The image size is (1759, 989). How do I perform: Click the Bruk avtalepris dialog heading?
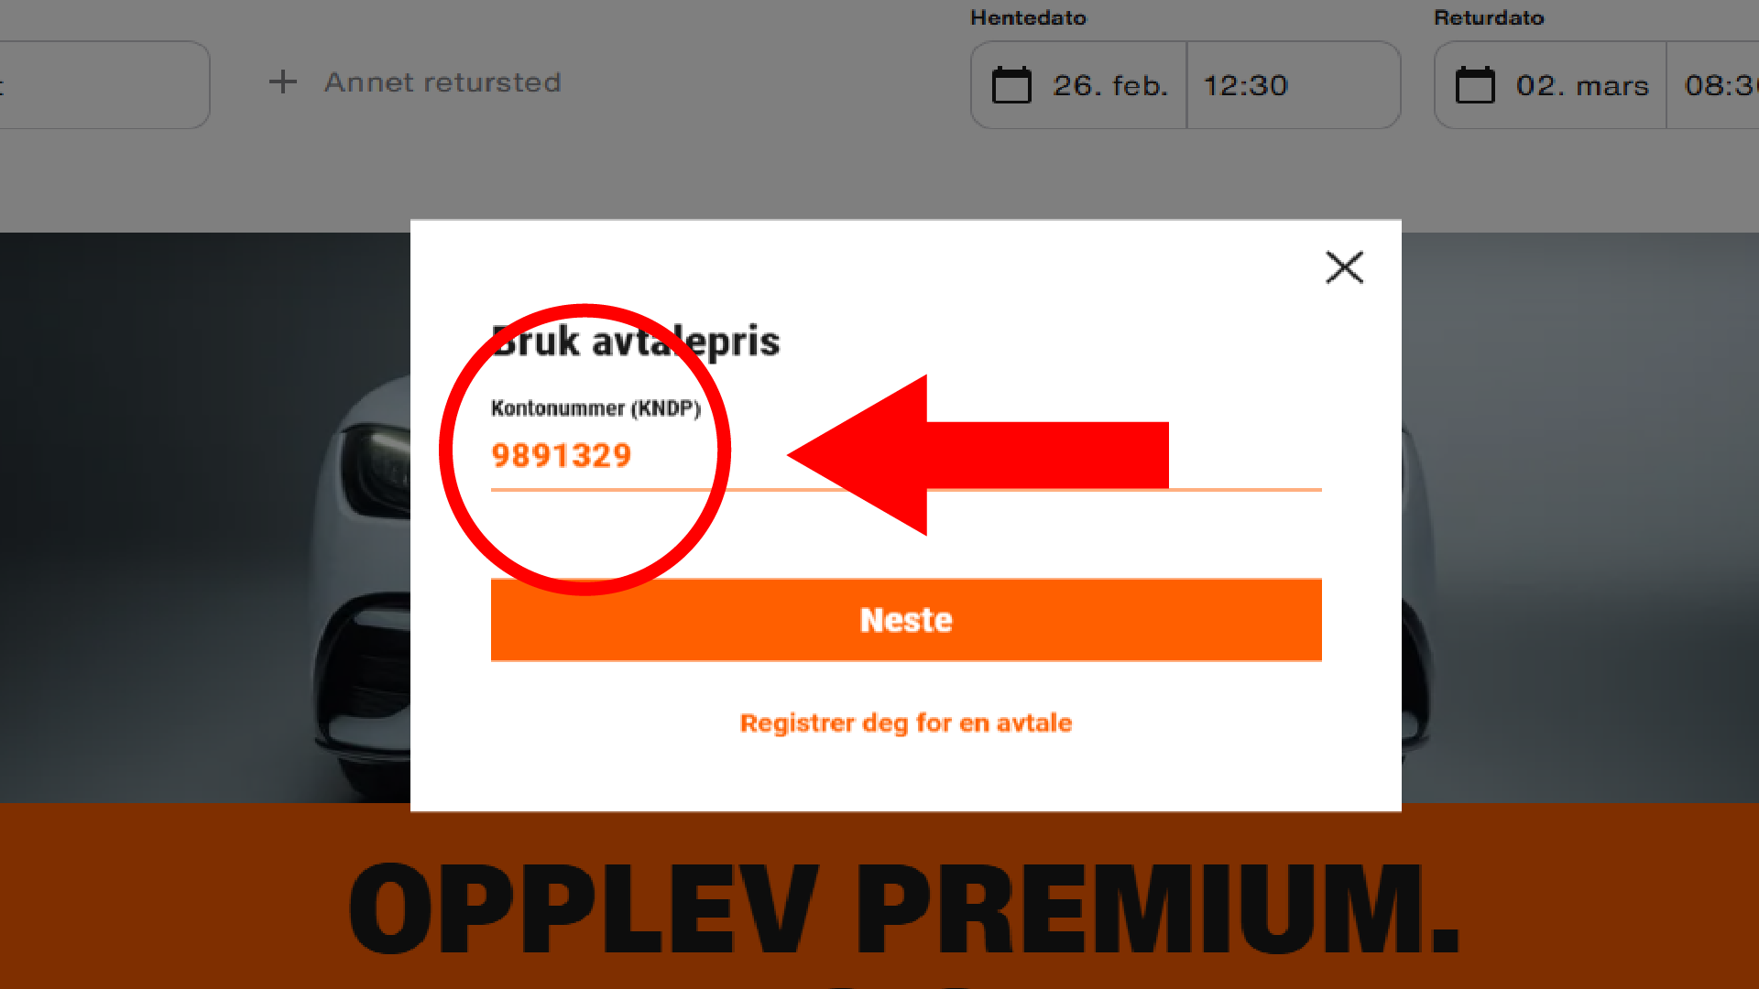click(x=636, y=342)
